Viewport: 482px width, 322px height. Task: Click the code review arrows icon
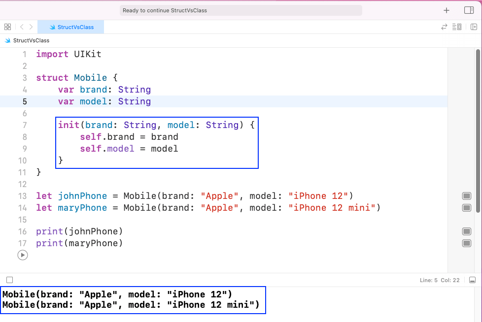[x=444, y=27]
